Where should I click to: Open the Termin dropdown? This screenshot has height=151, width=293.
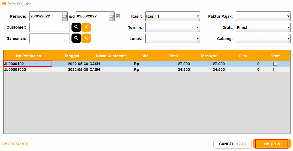(x=172, y=28)
